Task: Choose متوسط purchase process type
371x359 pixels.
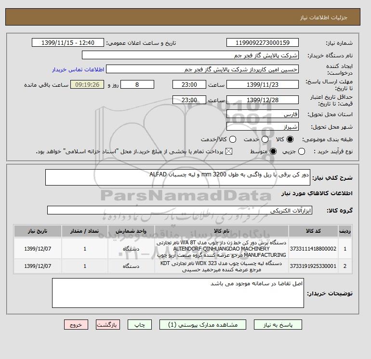Action: coord(273,151)
